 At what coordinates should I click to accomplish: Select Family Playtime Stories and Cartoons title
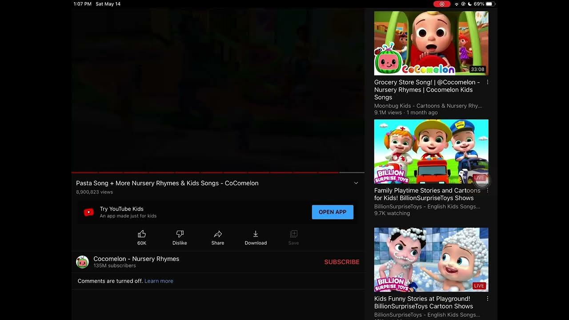pyautogui.click(x=427, y=194)
